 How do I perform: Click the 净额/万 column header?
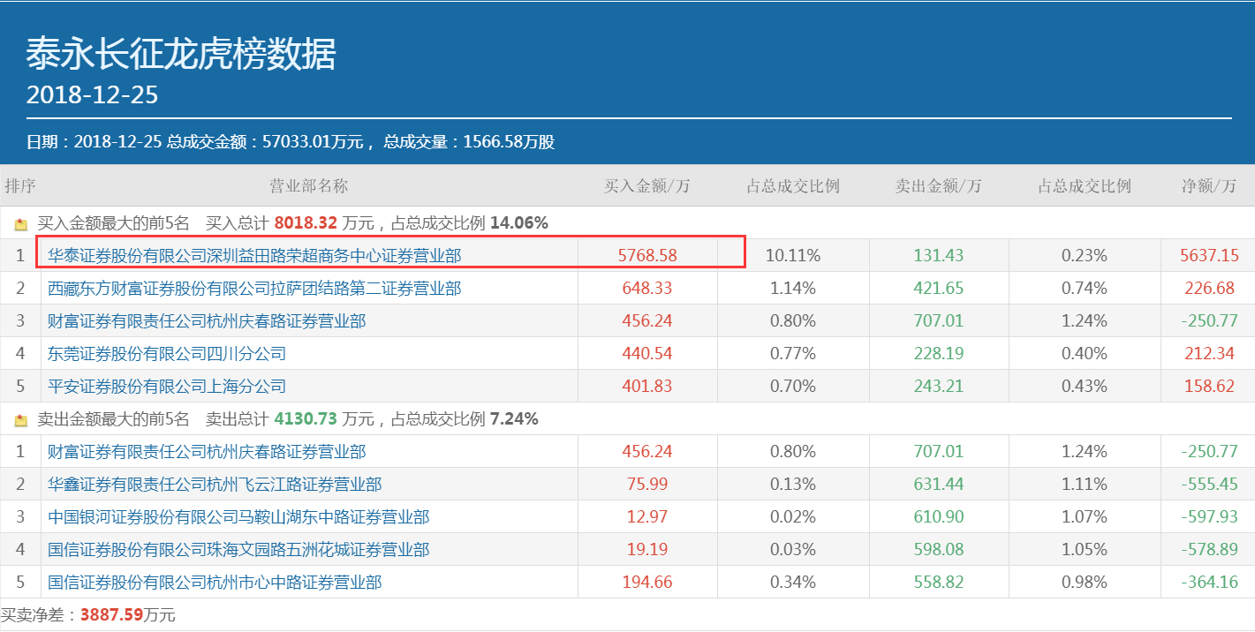1209,186
